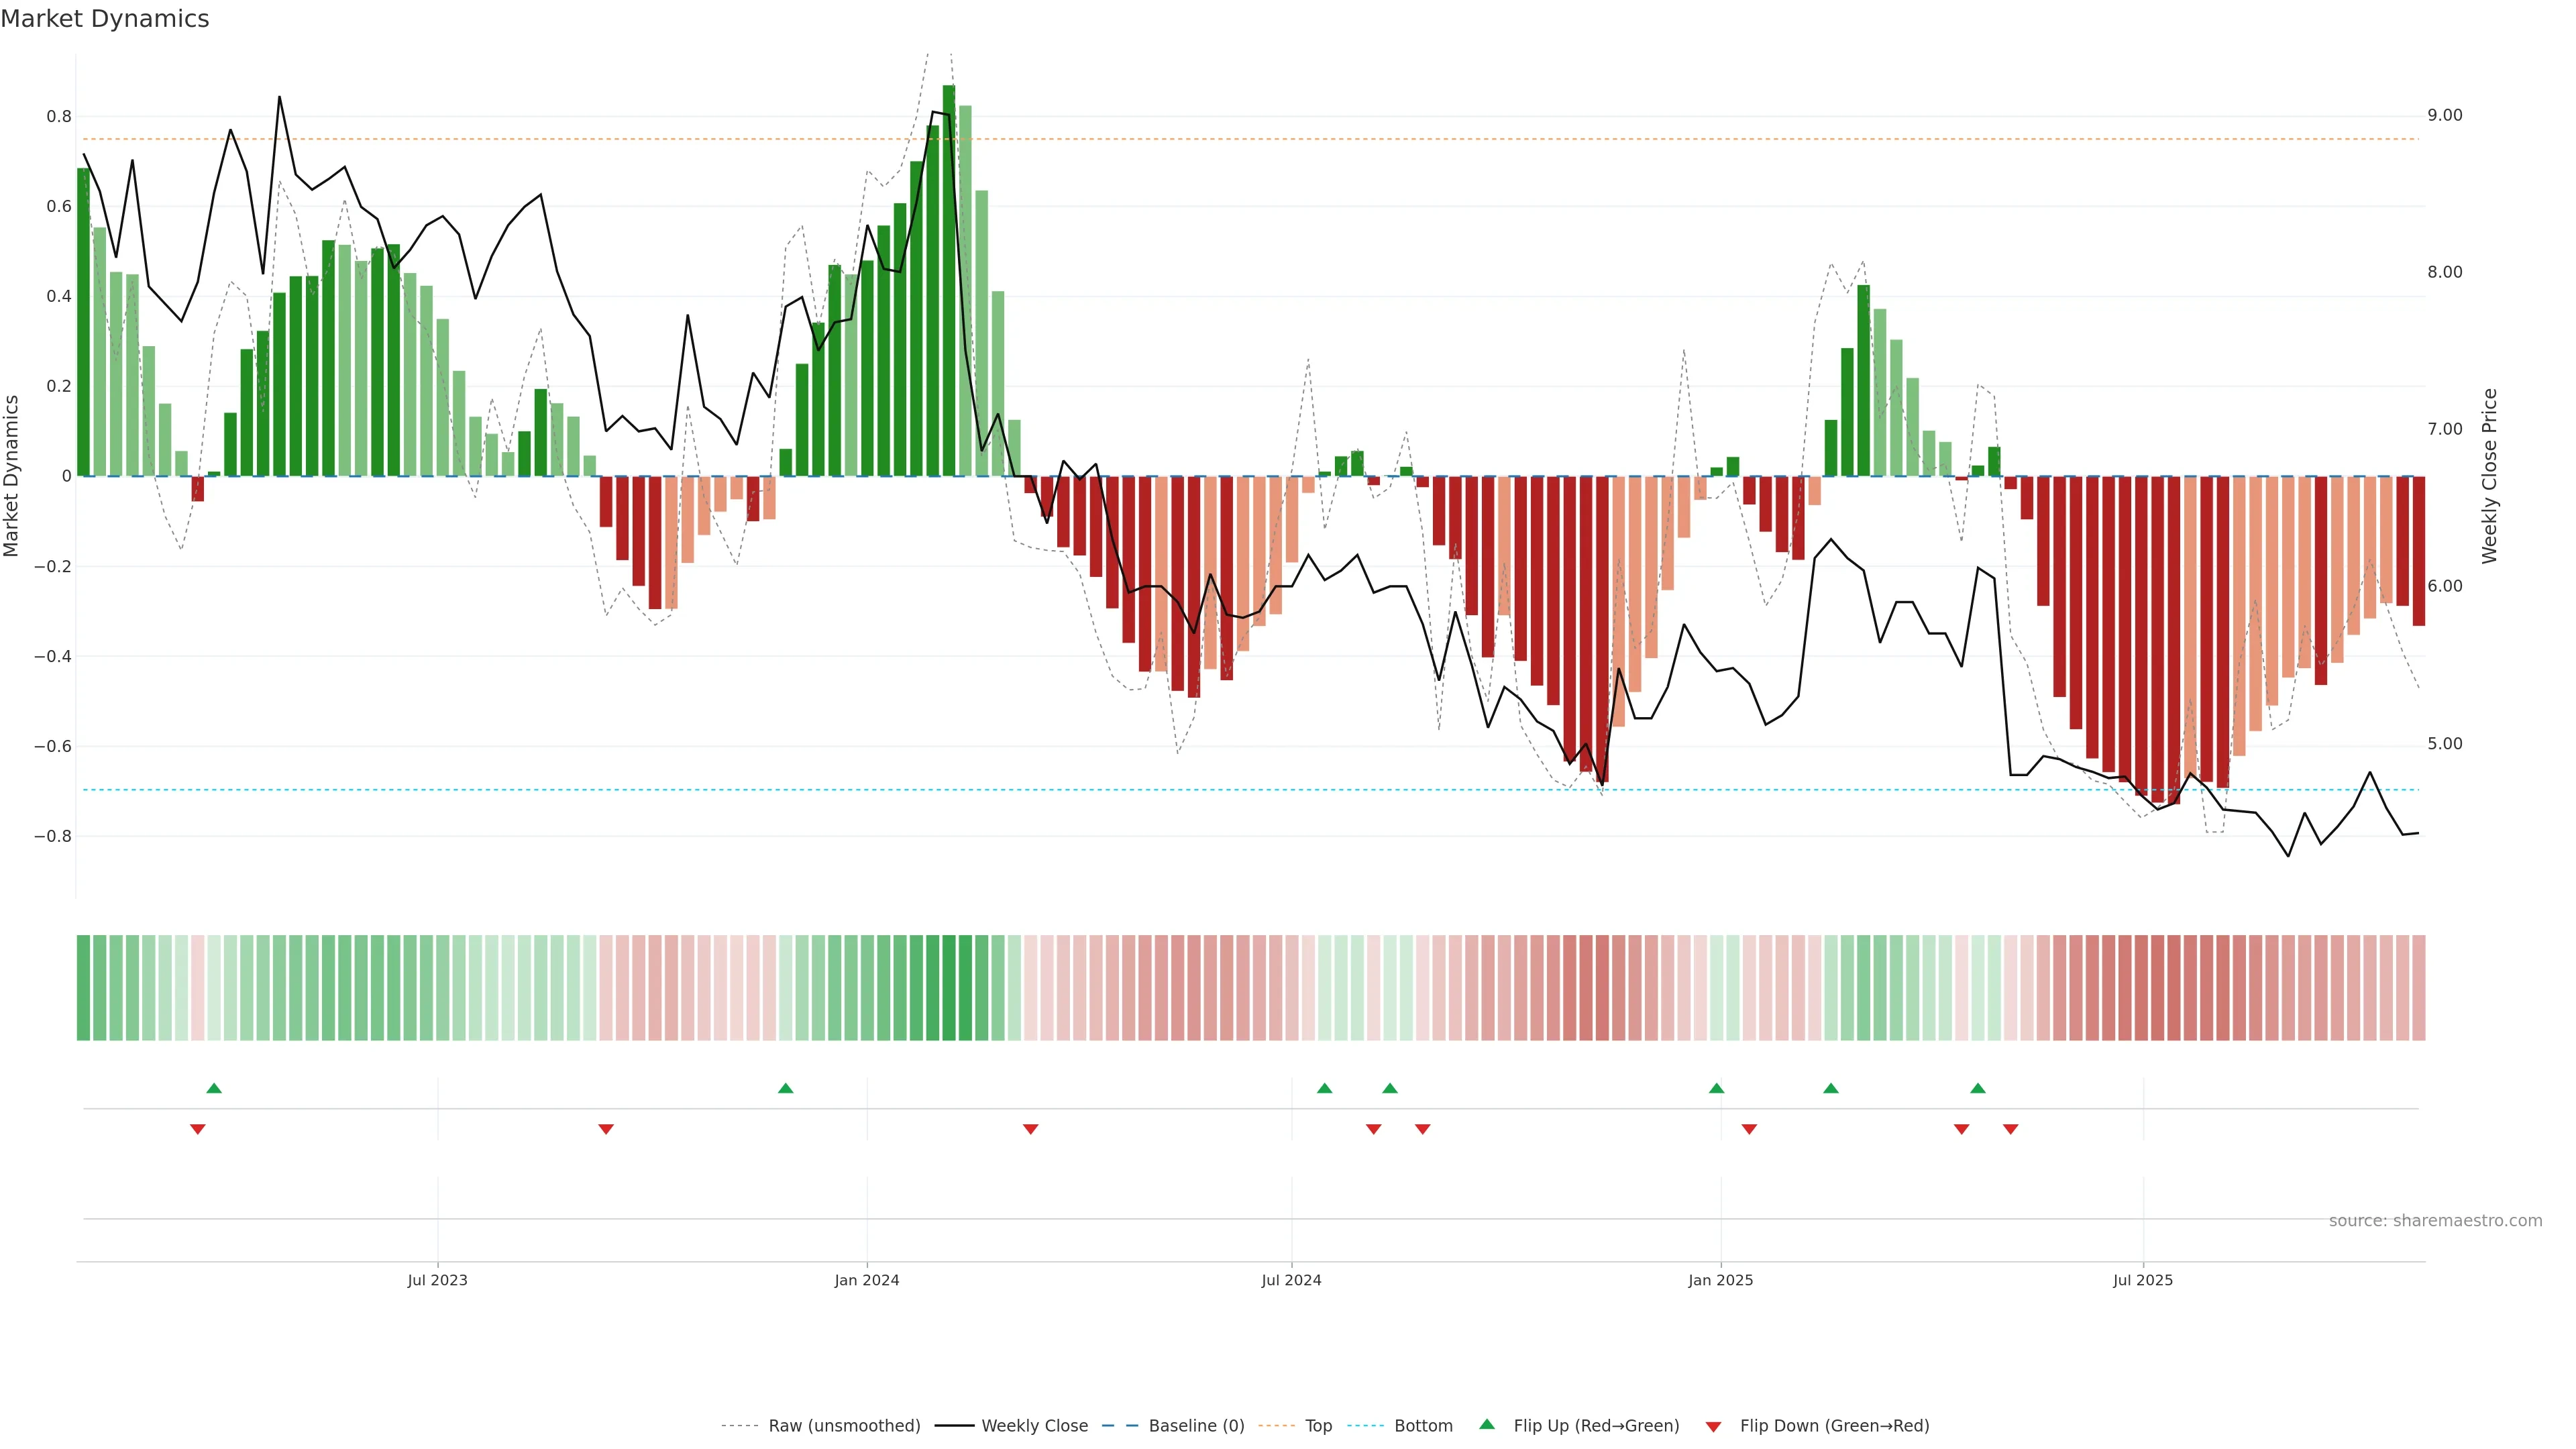Click the first green cell of the heatmap strip
Screen dimensions: 2576x1449
pyautogui.click(x=83, y=987)
